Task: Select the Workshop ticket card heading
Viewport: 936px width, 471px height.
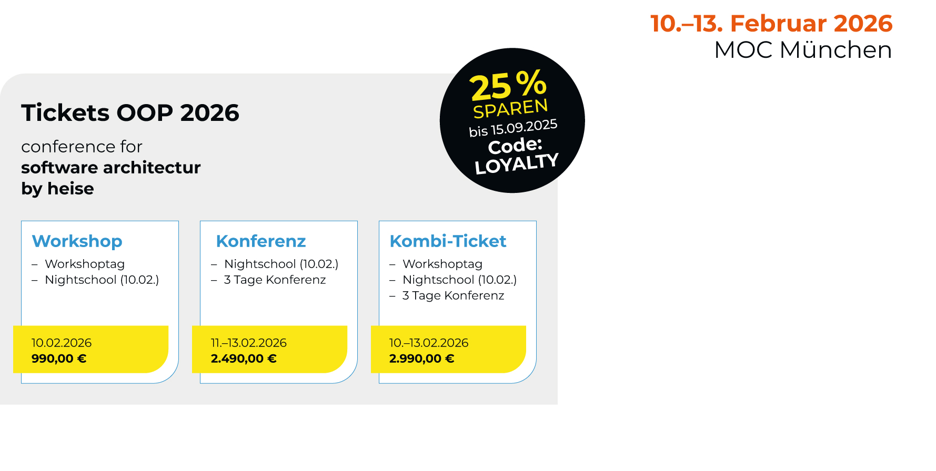Action: click(77, 241)
